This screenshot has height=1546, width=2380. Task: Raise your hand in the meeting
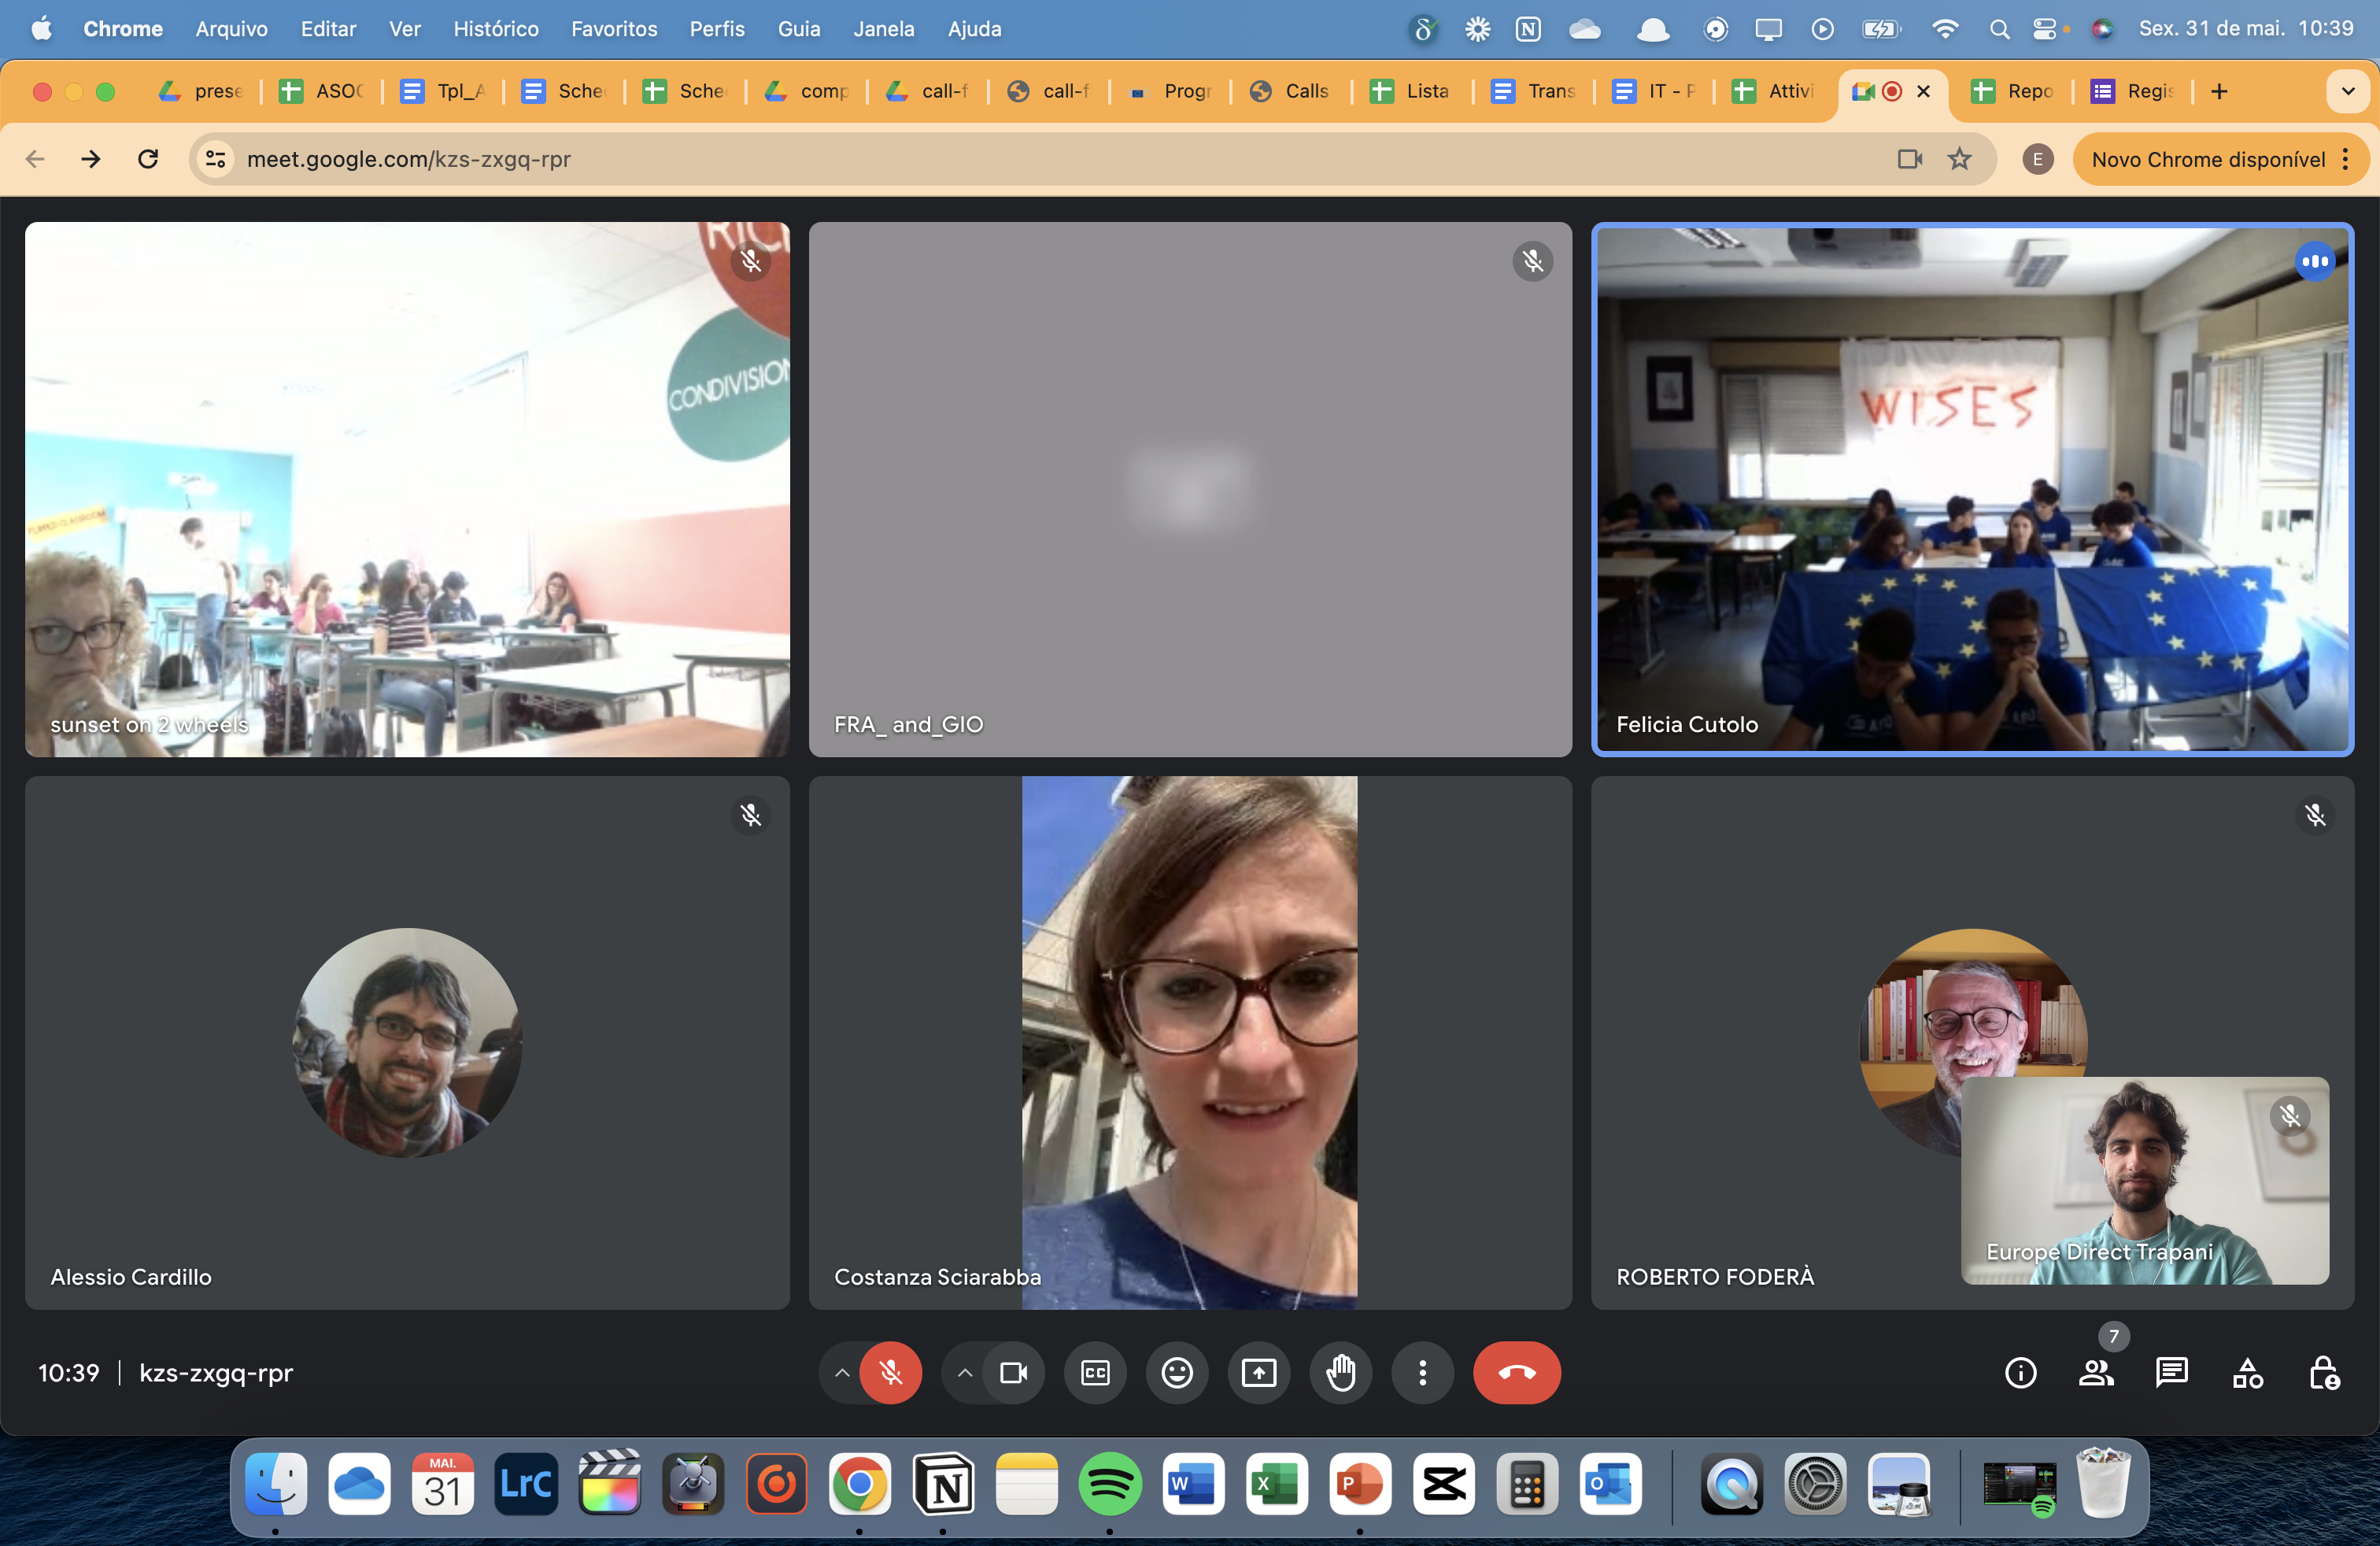[x=1341, y=1373]
